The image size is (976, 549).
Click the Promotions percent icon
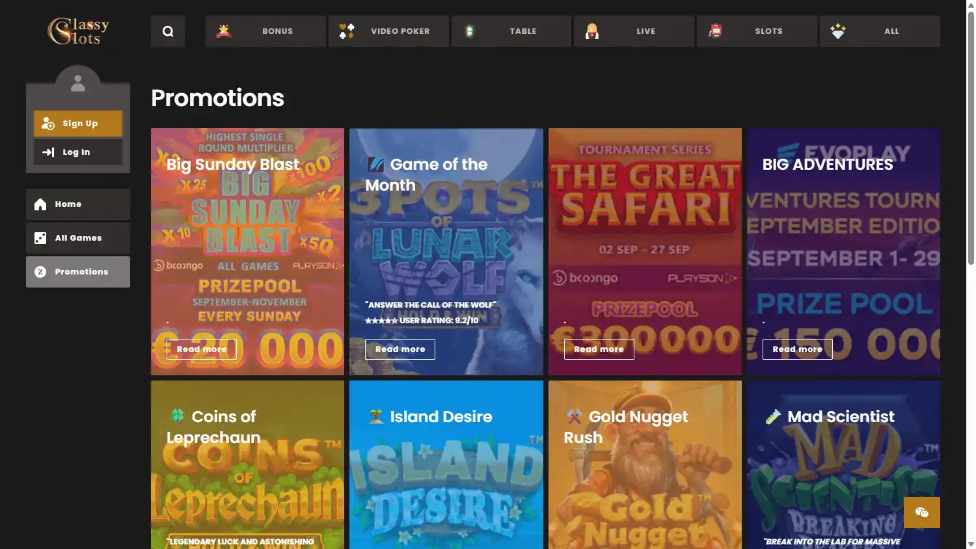pos(40,272)
